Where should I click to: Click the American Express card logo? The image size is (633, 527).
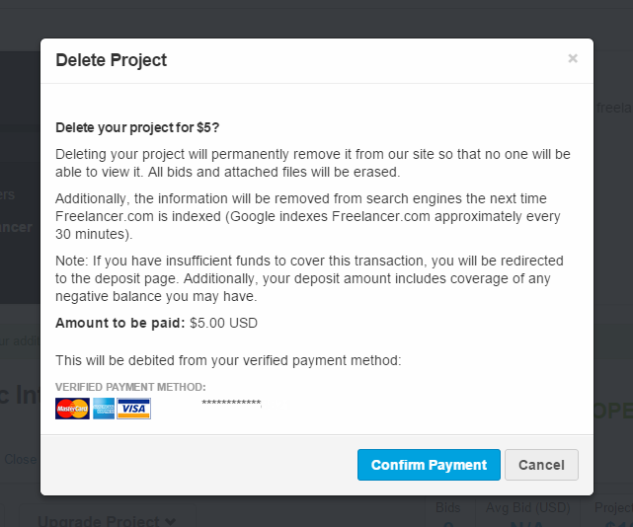click(104, 409)
